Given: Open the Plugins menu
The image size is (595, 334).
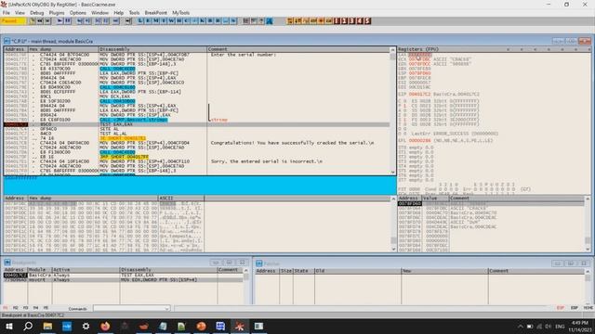Looking at the screenshot, I should pos(57,12).
